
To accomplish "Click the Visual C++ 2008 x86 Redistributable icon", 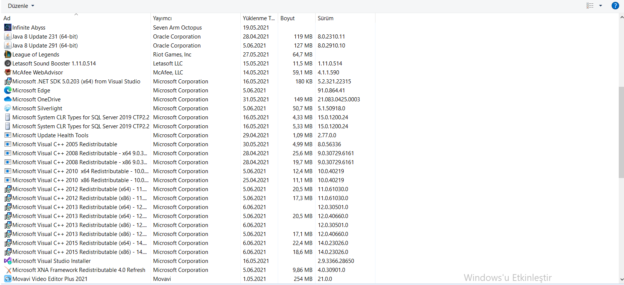I will click(7, 162).
